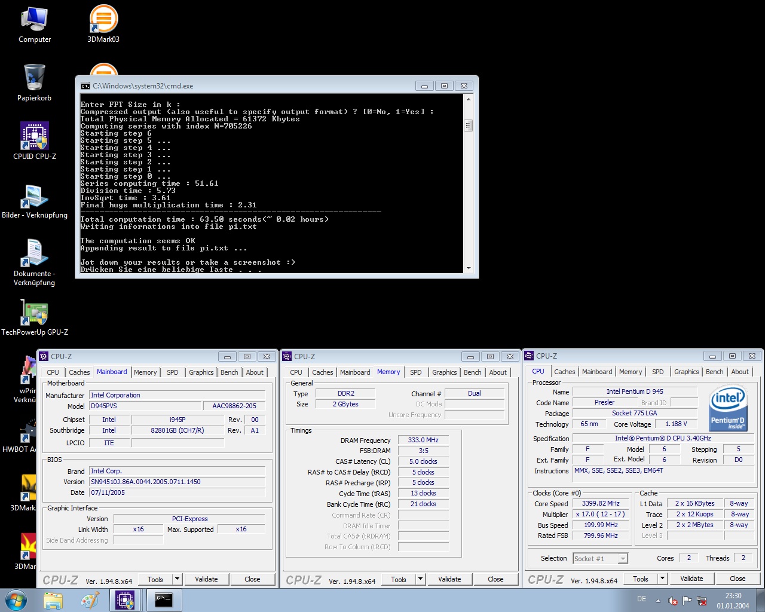Click cmd.exe scrollbar down arrow
The height and width of the screenshot is (612, 765).
(x=469, y=268)
